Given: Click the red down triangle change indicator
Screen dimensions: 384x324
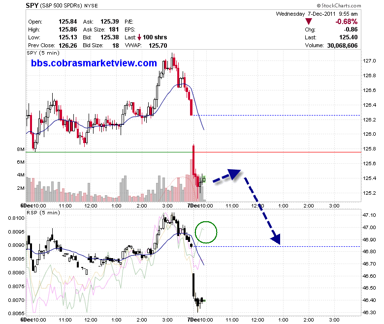Looking at the screenshot, I should point(309,22).
